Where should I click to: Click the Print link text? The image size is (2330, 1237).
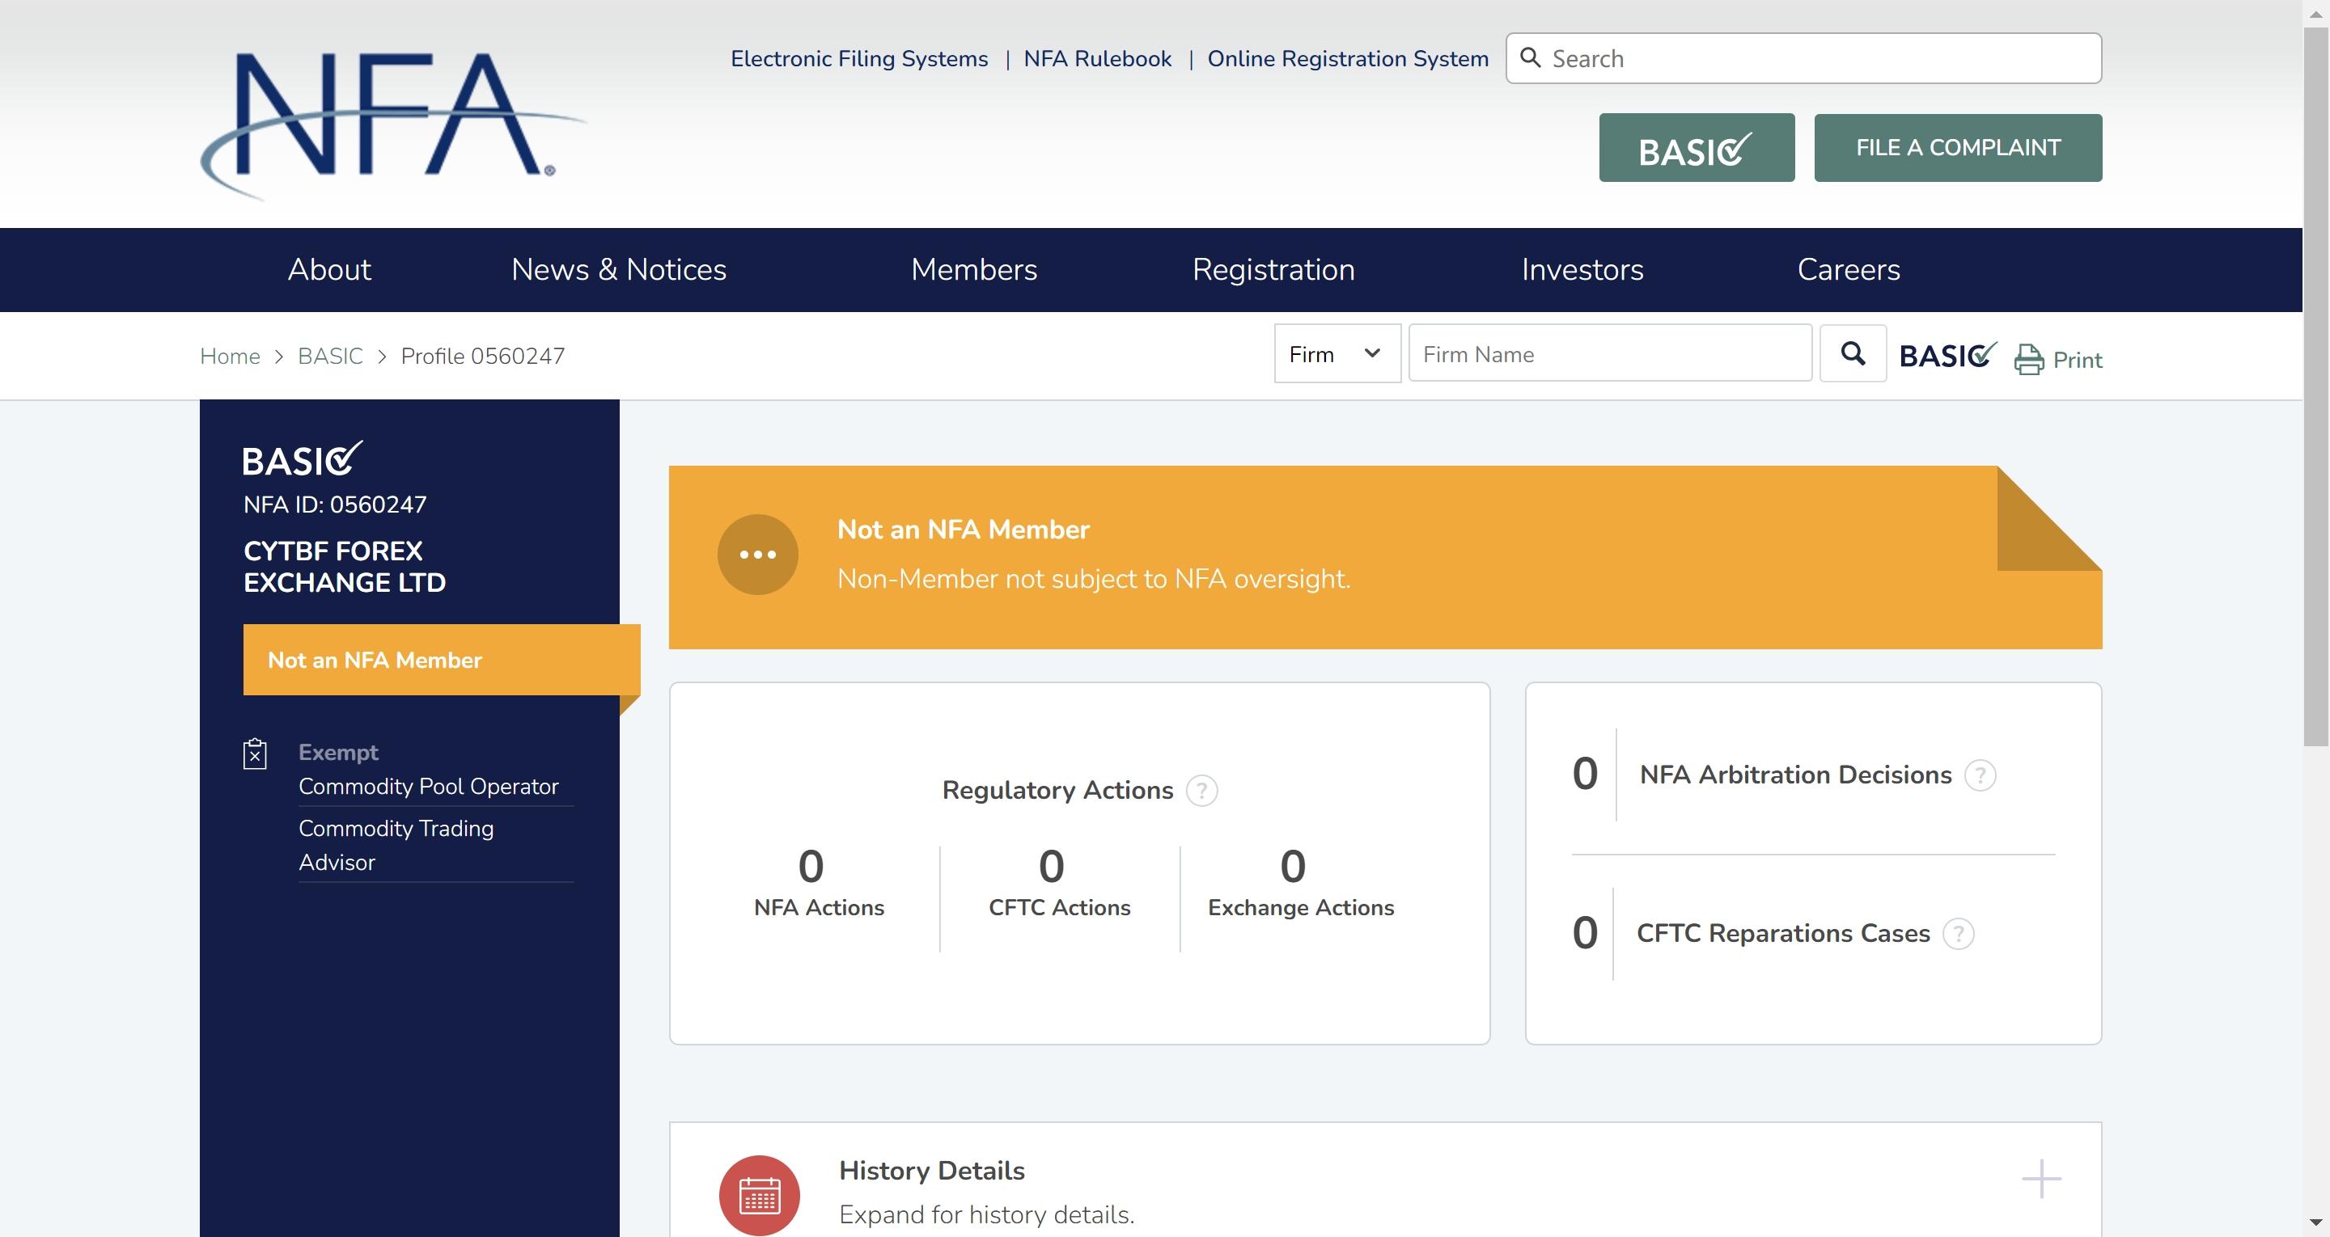[2078, 360]
